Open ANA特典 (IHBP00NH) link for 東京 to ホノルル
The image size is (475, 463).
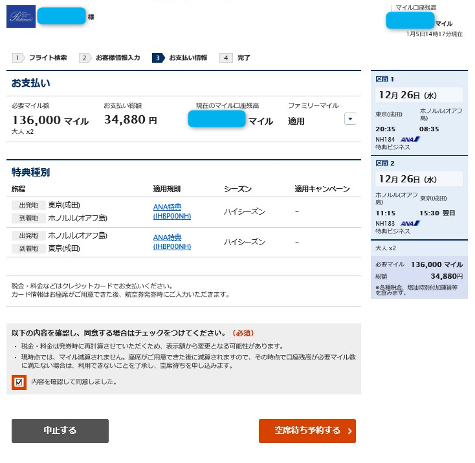pyautogui.click(x=172, y=211)
